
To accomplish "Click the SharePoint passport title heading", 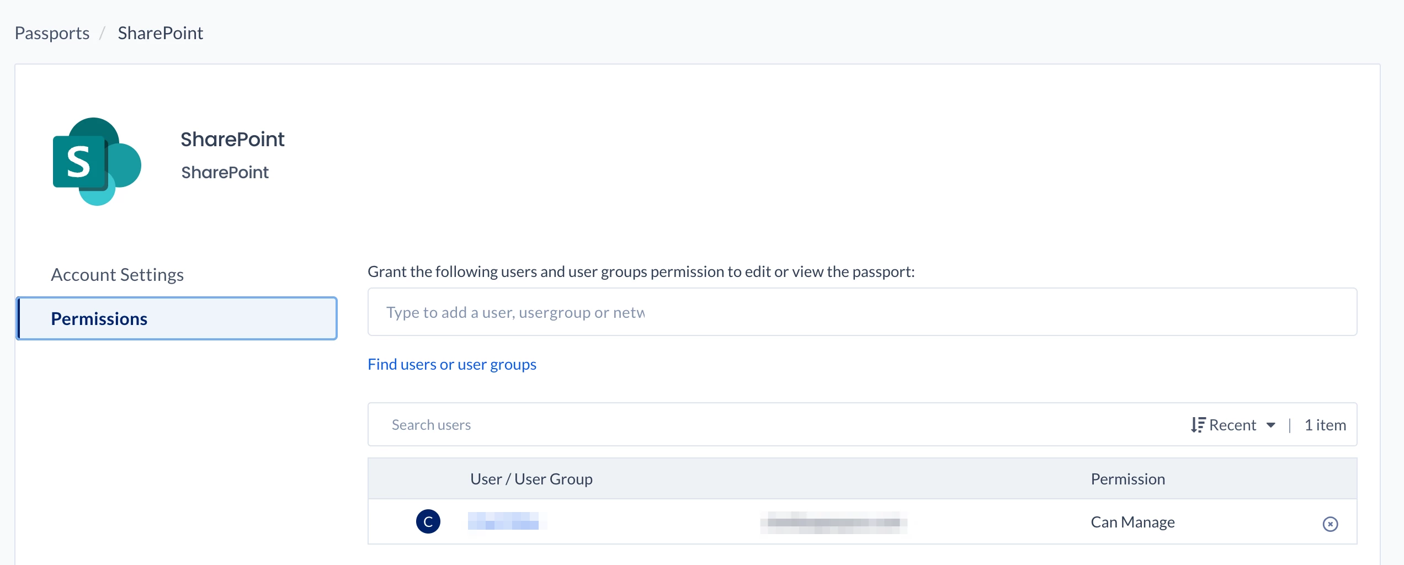I will 232,139.
